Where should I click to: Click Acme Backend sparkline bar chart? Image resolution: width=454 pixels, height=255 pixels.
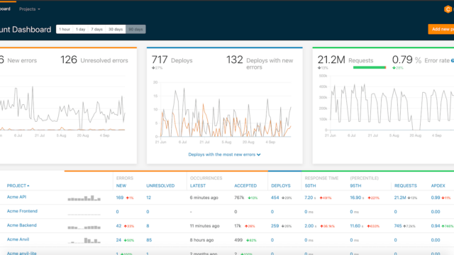tap(84, 227)
